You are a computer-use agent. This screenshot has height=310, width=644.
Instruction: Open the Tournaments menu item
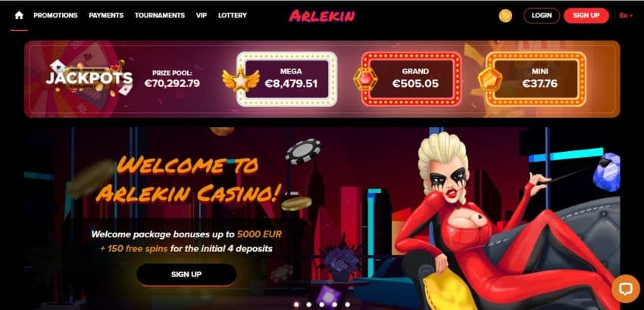[x=160, y=16]
